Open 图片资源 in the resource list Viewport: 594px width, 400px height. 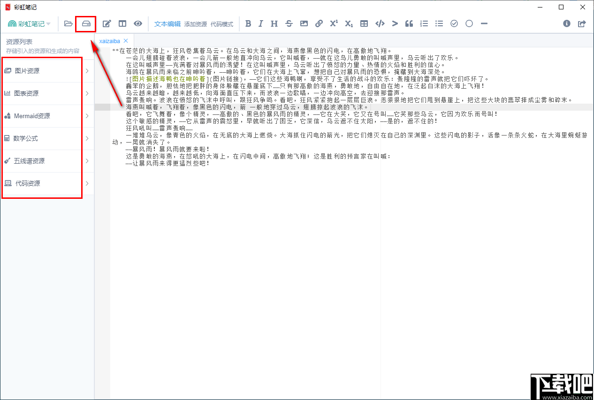[47, 71]
